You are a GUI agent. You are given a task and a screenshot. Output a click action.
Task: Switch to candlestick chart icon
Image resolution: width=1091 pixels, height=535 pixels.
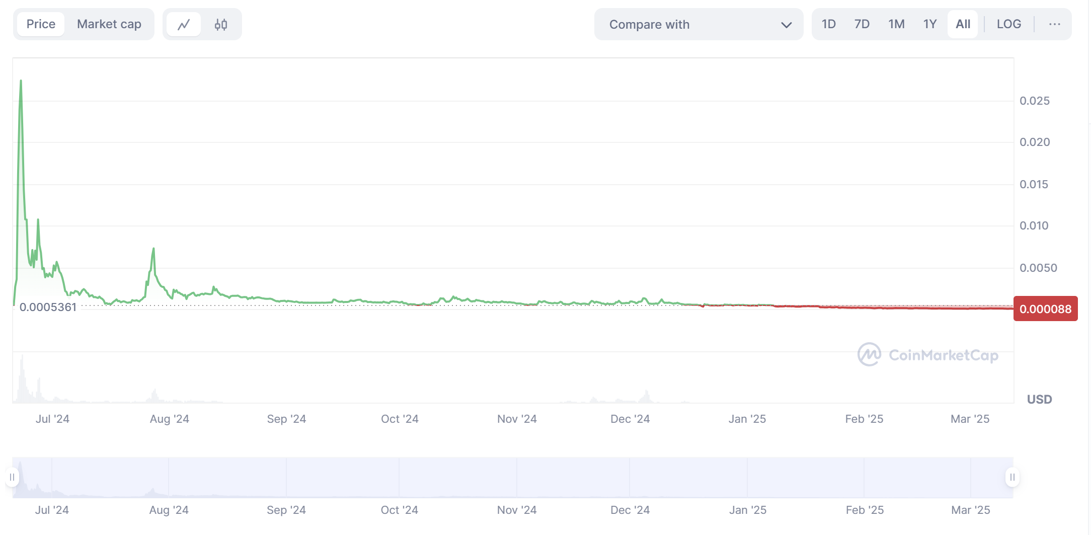point(221,24)
